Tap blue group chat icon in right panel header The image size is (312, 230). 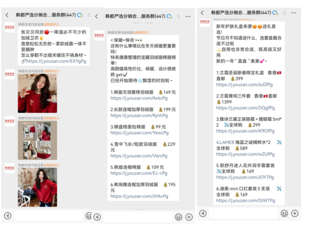[x=275, y=13]
